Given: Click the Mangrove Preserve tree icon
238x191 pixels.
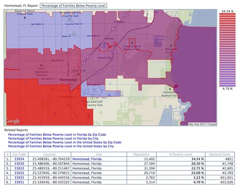Looking at the screenshot, I should point(171,46).
